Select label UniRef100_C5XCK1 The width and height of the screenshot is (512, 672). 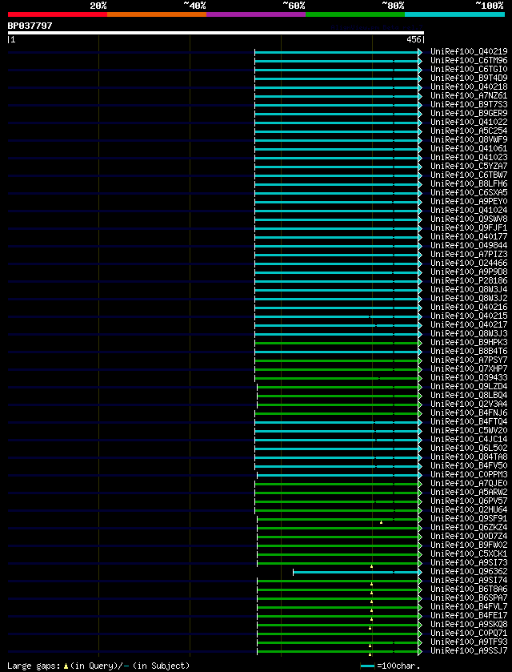coord(469,554)
